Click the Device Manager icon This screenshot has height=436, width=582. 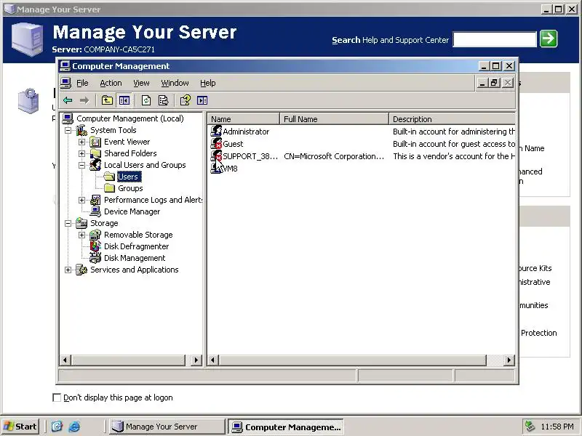95,211
